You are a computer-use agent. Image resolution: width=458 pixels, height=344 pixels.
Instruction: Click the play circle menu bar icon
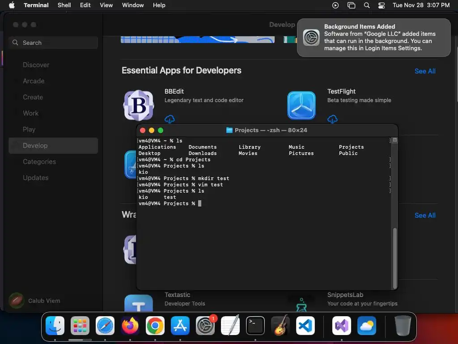point(335,5)
